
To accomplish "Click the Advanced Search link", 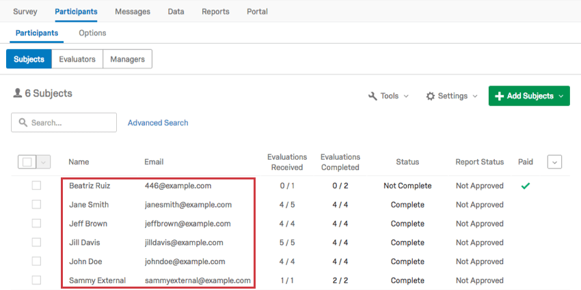I will click(158, 123).
